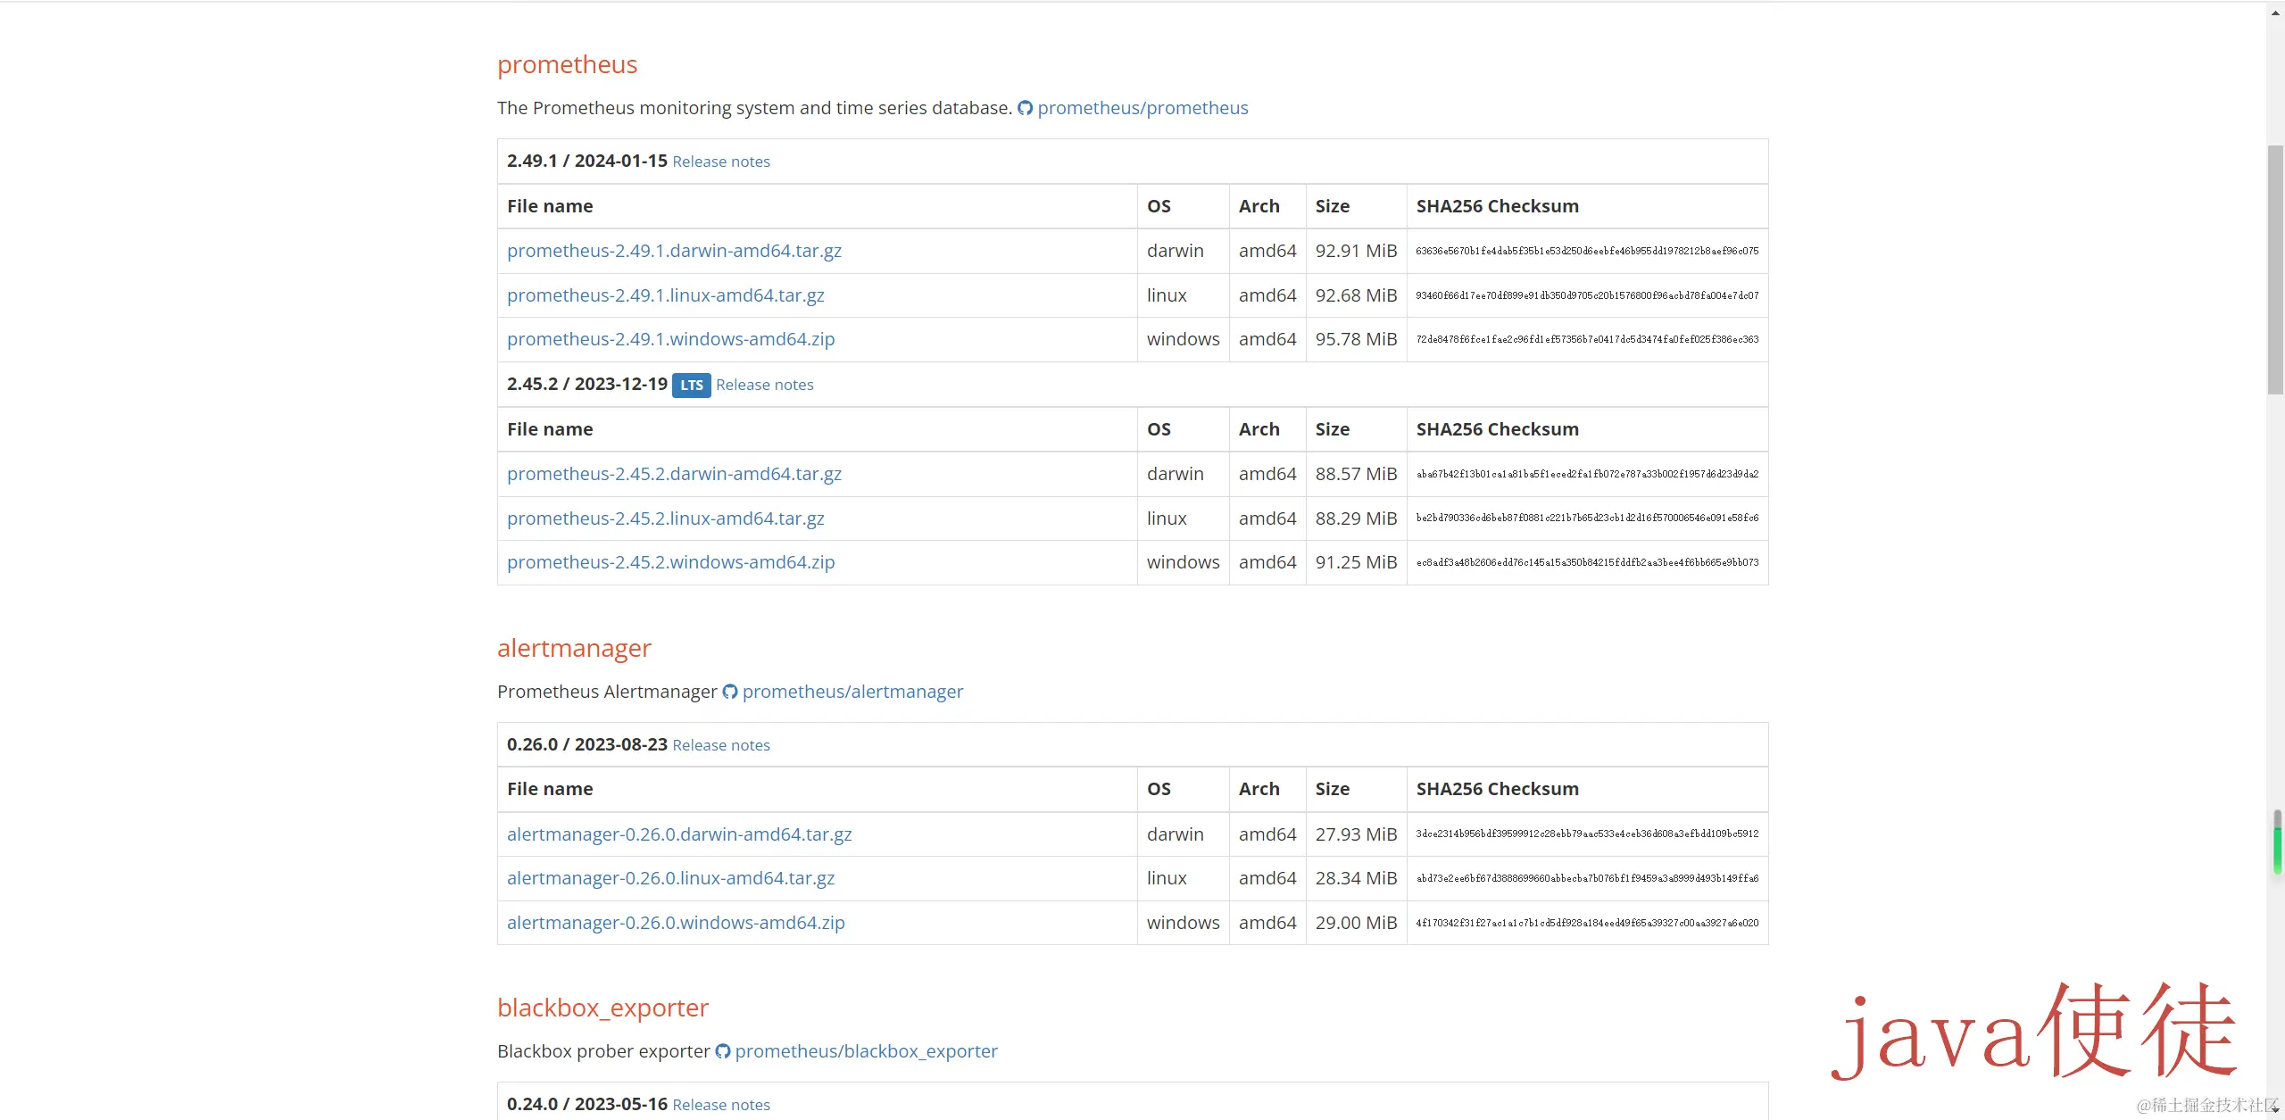The height and width of the screenshot is (1120, 2285).
Task: Click the 0.24.0 / 2023-05-16 version label
Action: 587,1104
